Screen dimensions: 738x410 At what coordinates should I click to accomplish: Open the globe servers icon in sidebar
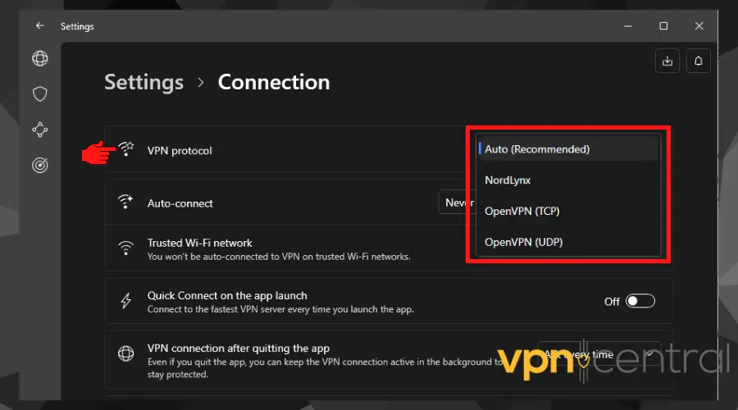point(40,59)
